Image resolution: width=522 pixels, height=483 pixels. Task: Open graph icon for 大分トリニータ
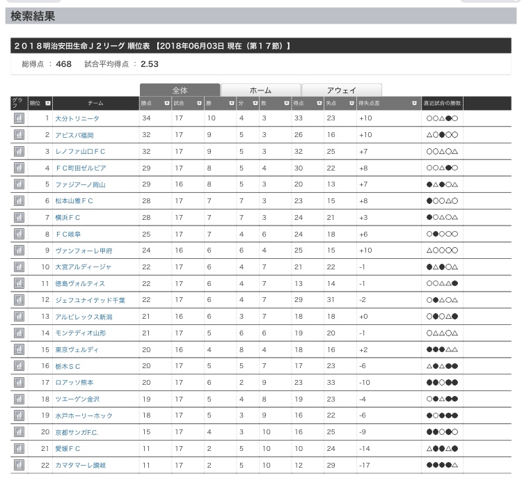pyautogui.click(x=19, y=118)
